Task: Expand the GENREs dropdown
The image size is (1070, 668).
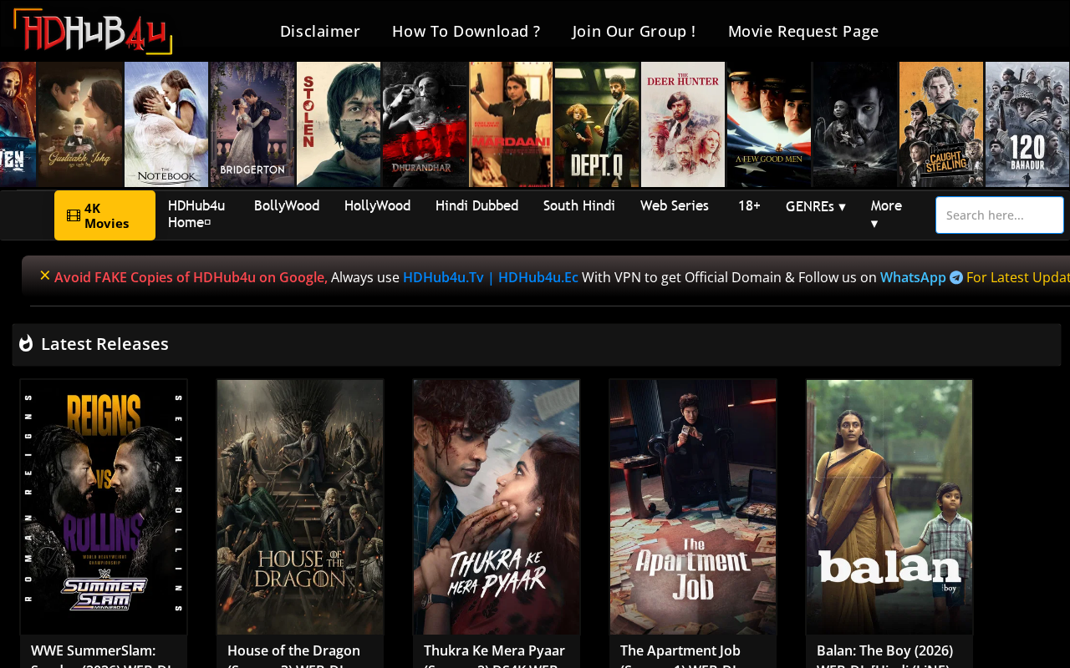Action: [x=816, y=206]
